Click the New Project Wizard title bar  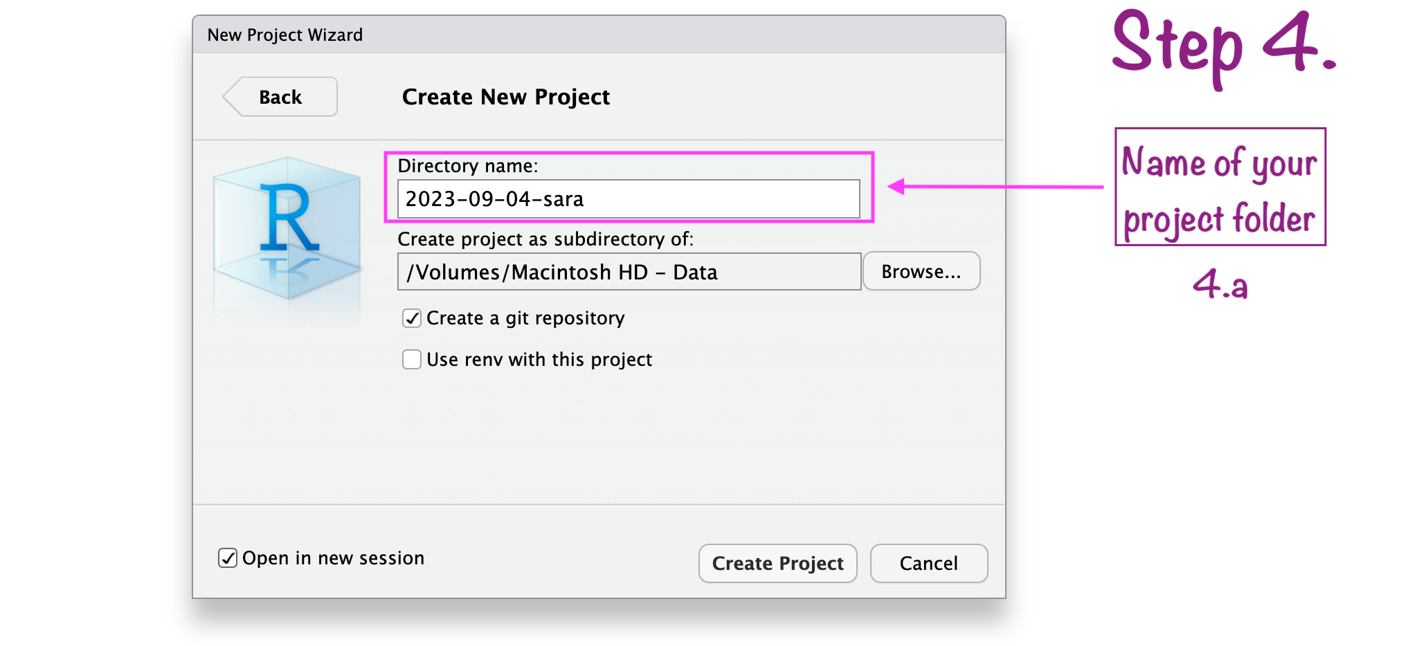pos(598,35)
